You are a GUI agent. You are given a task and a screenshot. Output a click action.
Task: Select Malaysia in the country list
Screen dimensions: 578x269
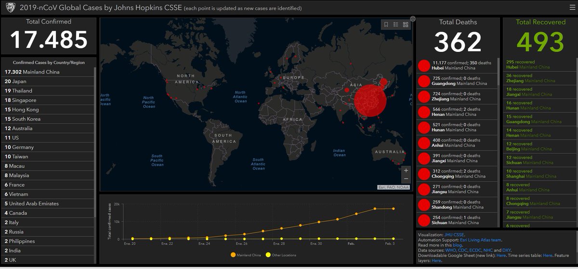(x=47, y=175)
